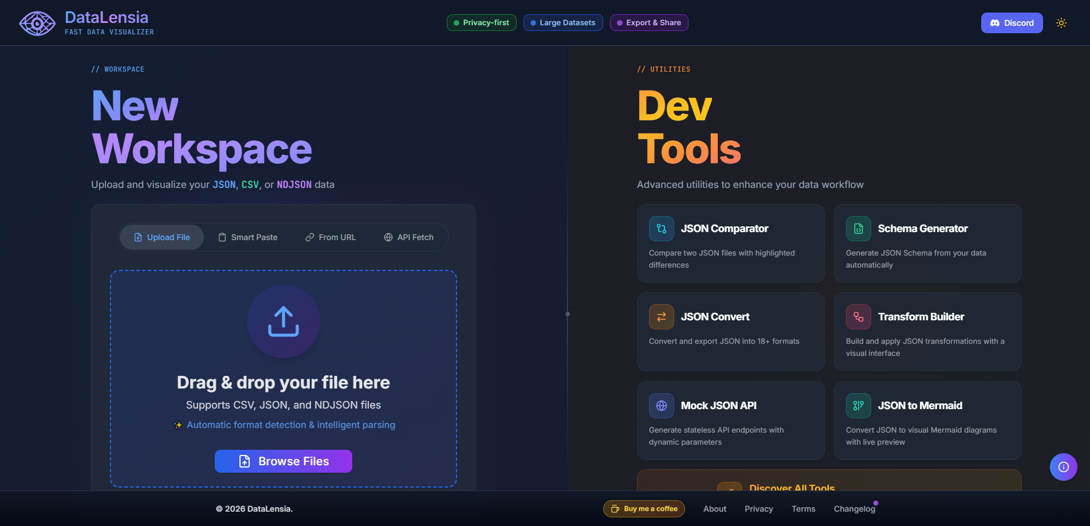
Task: Switch to the From URL tab
Action: (x=330, y=237)
